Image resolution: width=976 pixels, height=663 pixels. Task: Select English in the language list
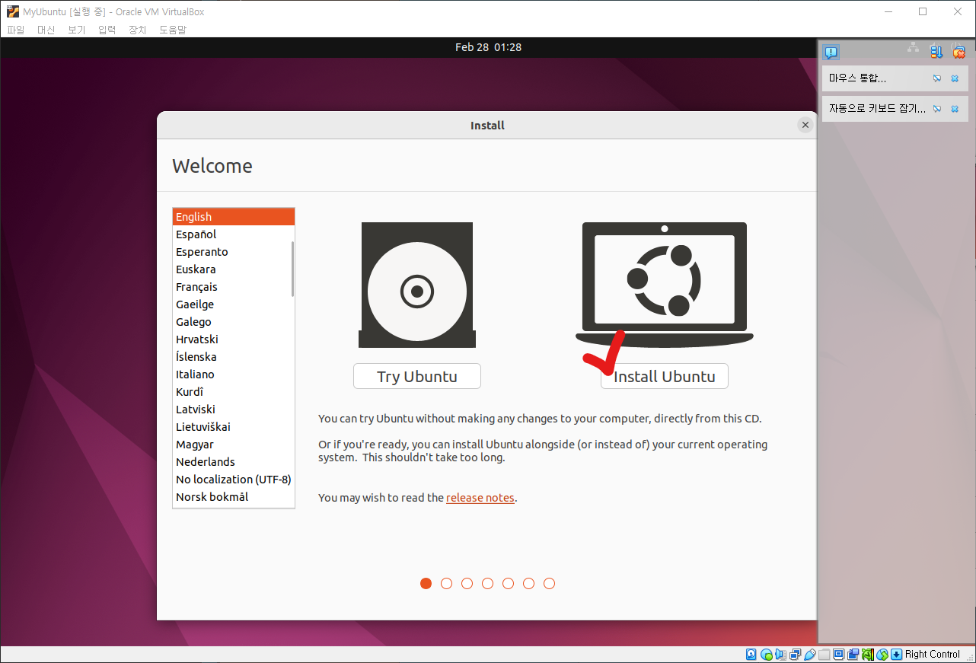tap(234, 217)
